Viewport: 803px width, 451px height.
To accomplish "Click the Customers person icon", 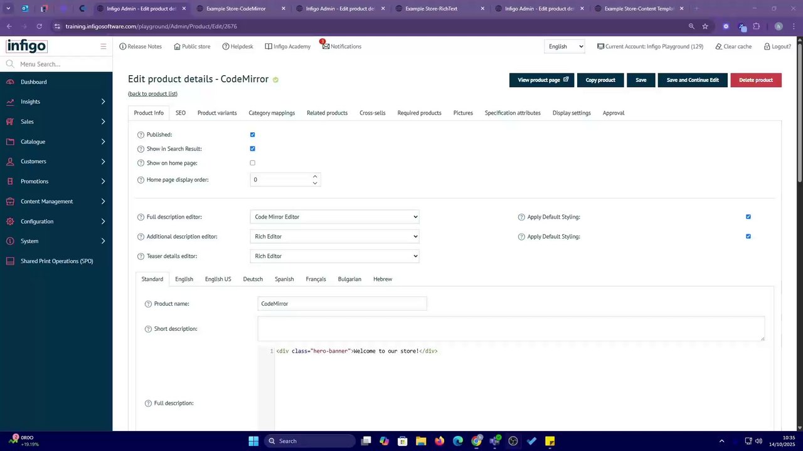I will [10, 162].
